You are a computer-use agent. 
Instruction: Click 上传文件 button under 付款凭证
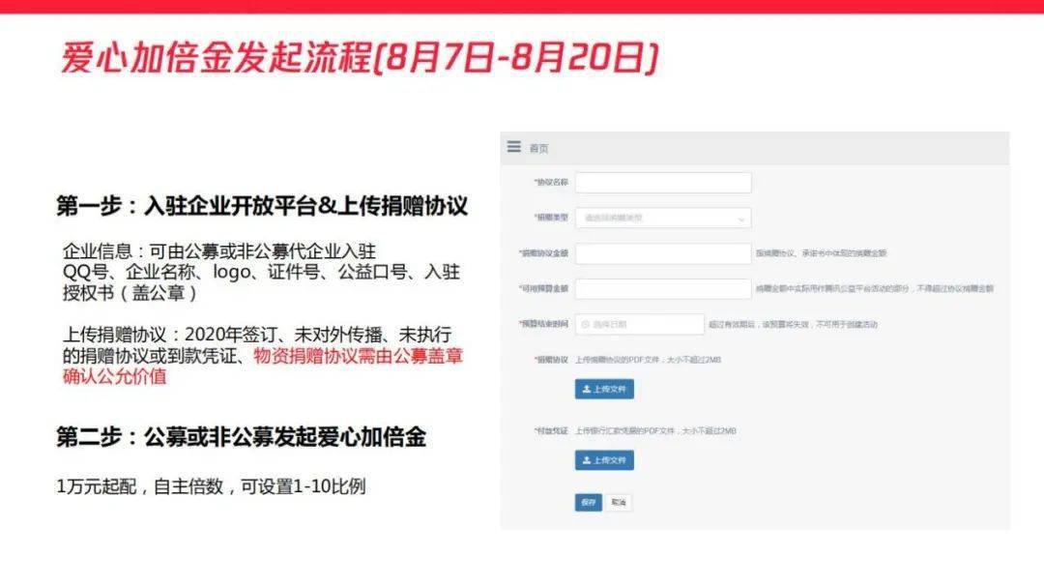pyautogui.click(x=604, y=460)
